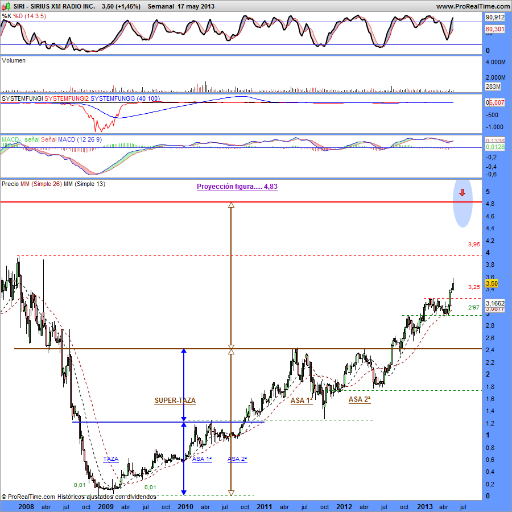Click the 4.000M volume axis label
Viewport: 512px width, 512px height.
pos(496,62)
